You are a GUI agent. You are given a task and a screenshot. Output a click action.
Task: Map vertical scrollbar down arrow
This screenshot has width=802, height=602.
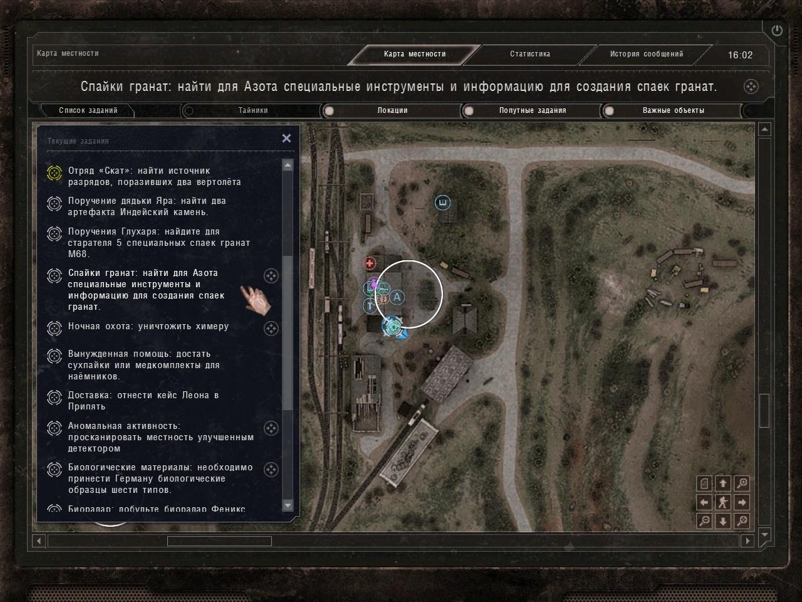point(764,535)
